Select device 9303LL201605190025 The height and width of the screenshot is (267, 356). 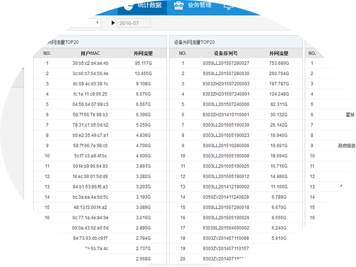(x=226, y=166)
